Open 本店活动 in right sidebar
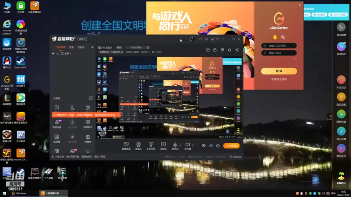Image resolution: width=351 pixels, height=197 pixels. pyautogui.click(x=341, y=82)
